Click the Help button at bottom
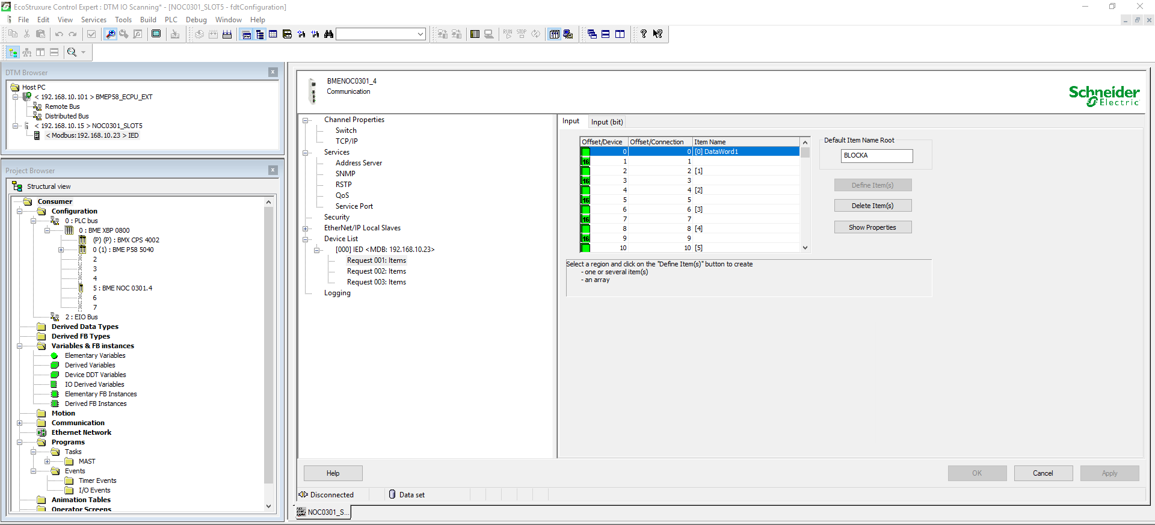The image size is (1155, 525). coord(333,473)
